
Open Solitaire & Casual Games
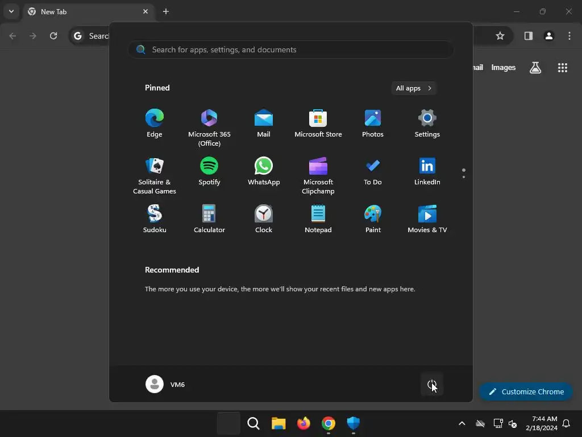coord(155,175)
